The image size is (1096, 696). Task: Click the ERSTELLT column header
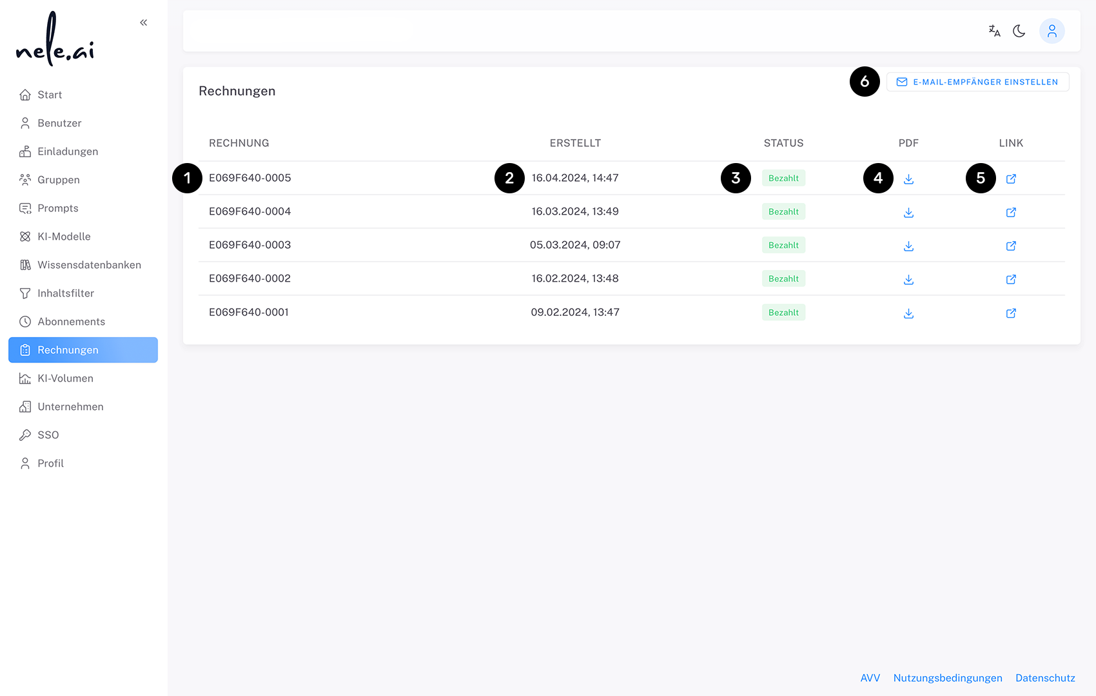pyautogui.click(x=575, y=143)
